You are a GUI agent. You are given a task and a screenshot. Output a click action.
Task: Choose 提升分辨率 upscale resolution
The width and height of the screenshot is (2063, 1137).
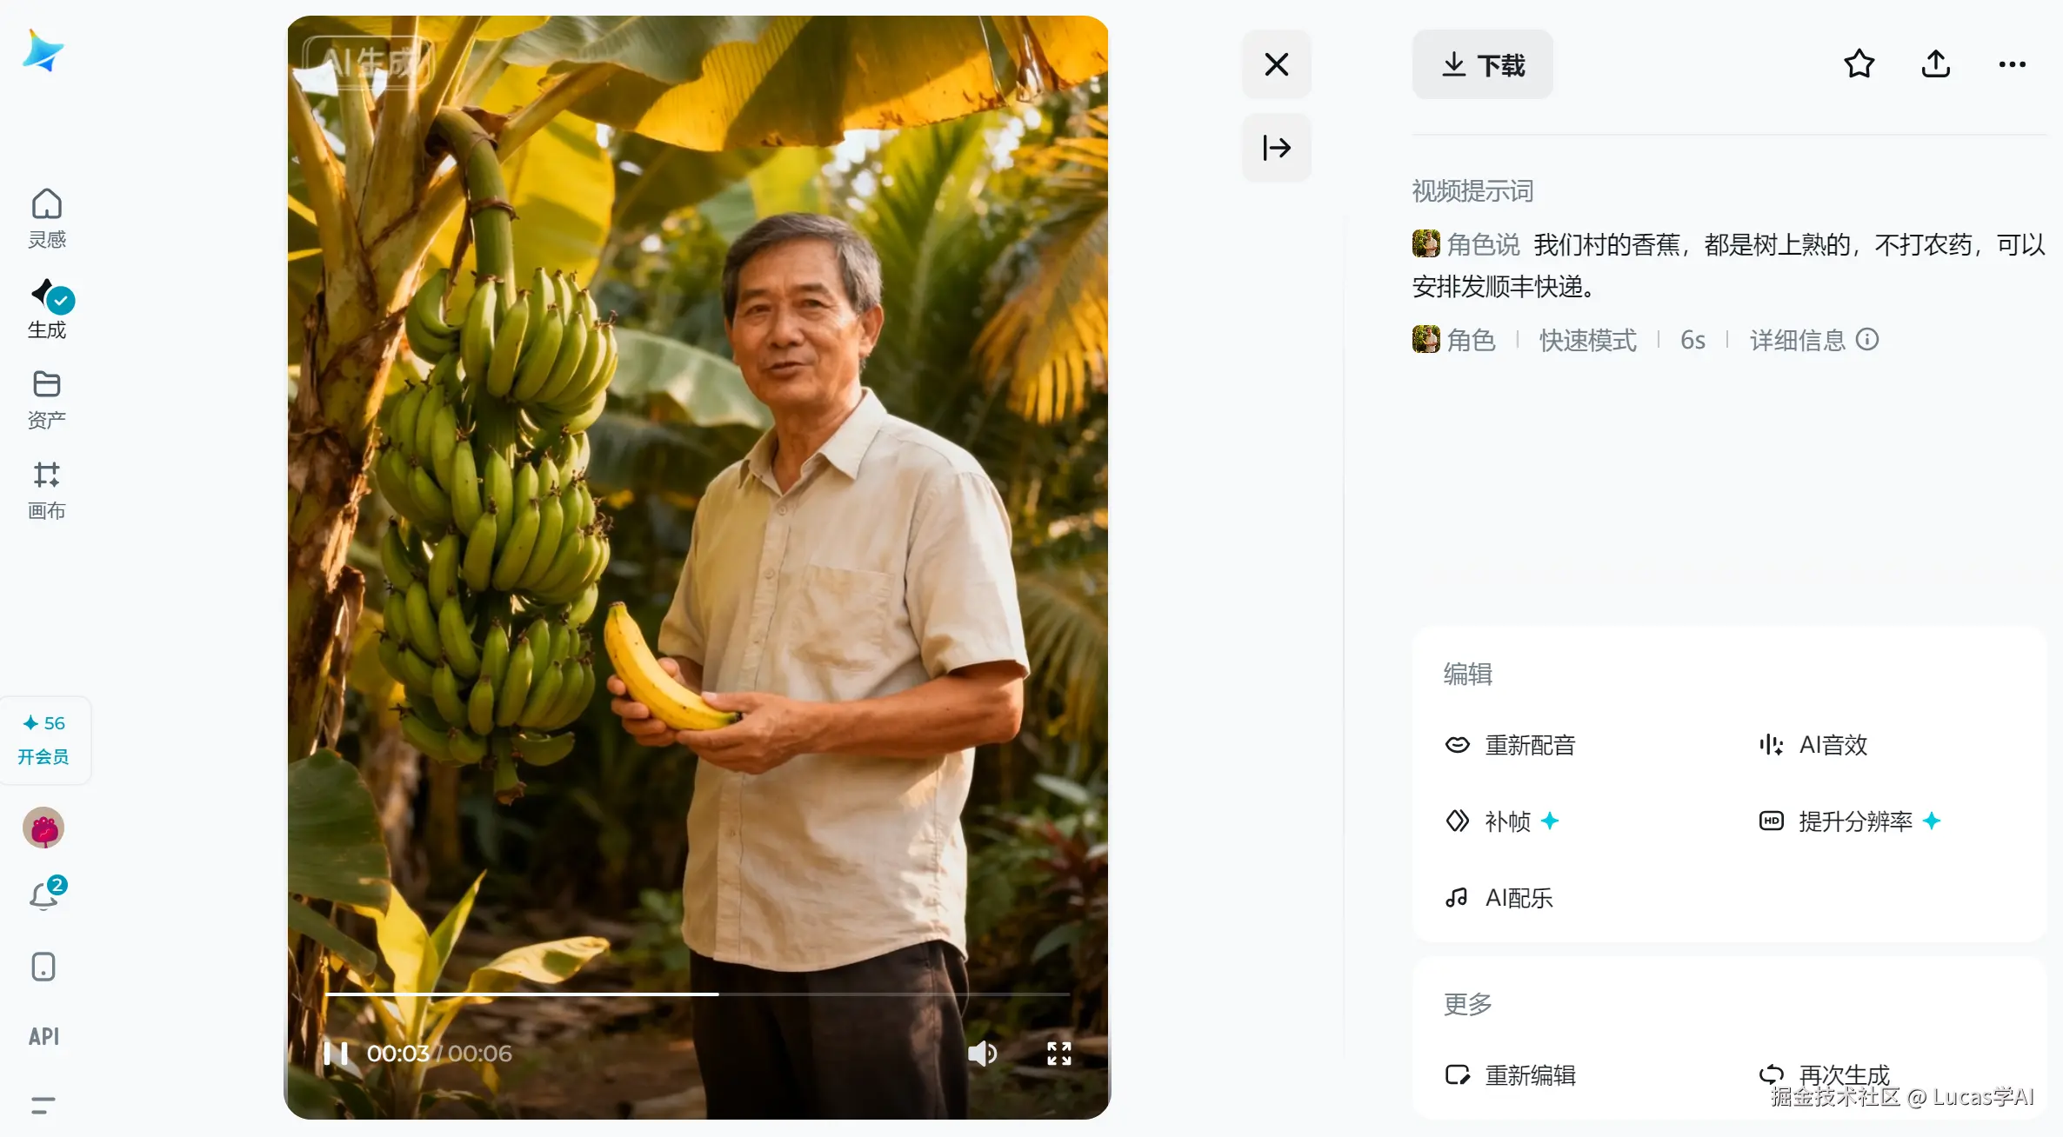coord(1850,821)
